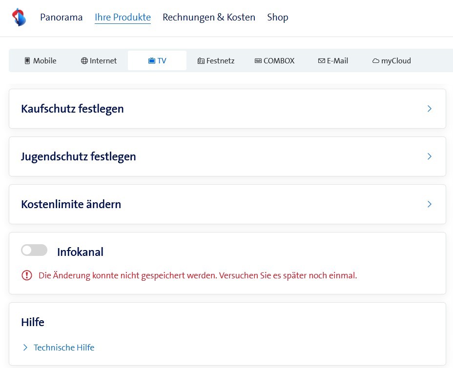Viewport: 453px width, 368px height.
Task: Click the Swisscom logo icon
Action: point(19,17)
